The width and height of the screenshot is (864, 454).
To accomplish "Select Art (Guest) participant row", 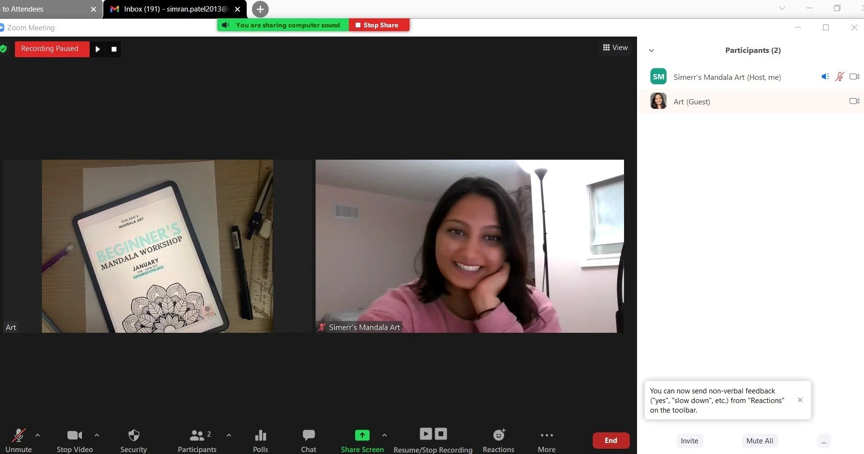I will coord(751,101).
